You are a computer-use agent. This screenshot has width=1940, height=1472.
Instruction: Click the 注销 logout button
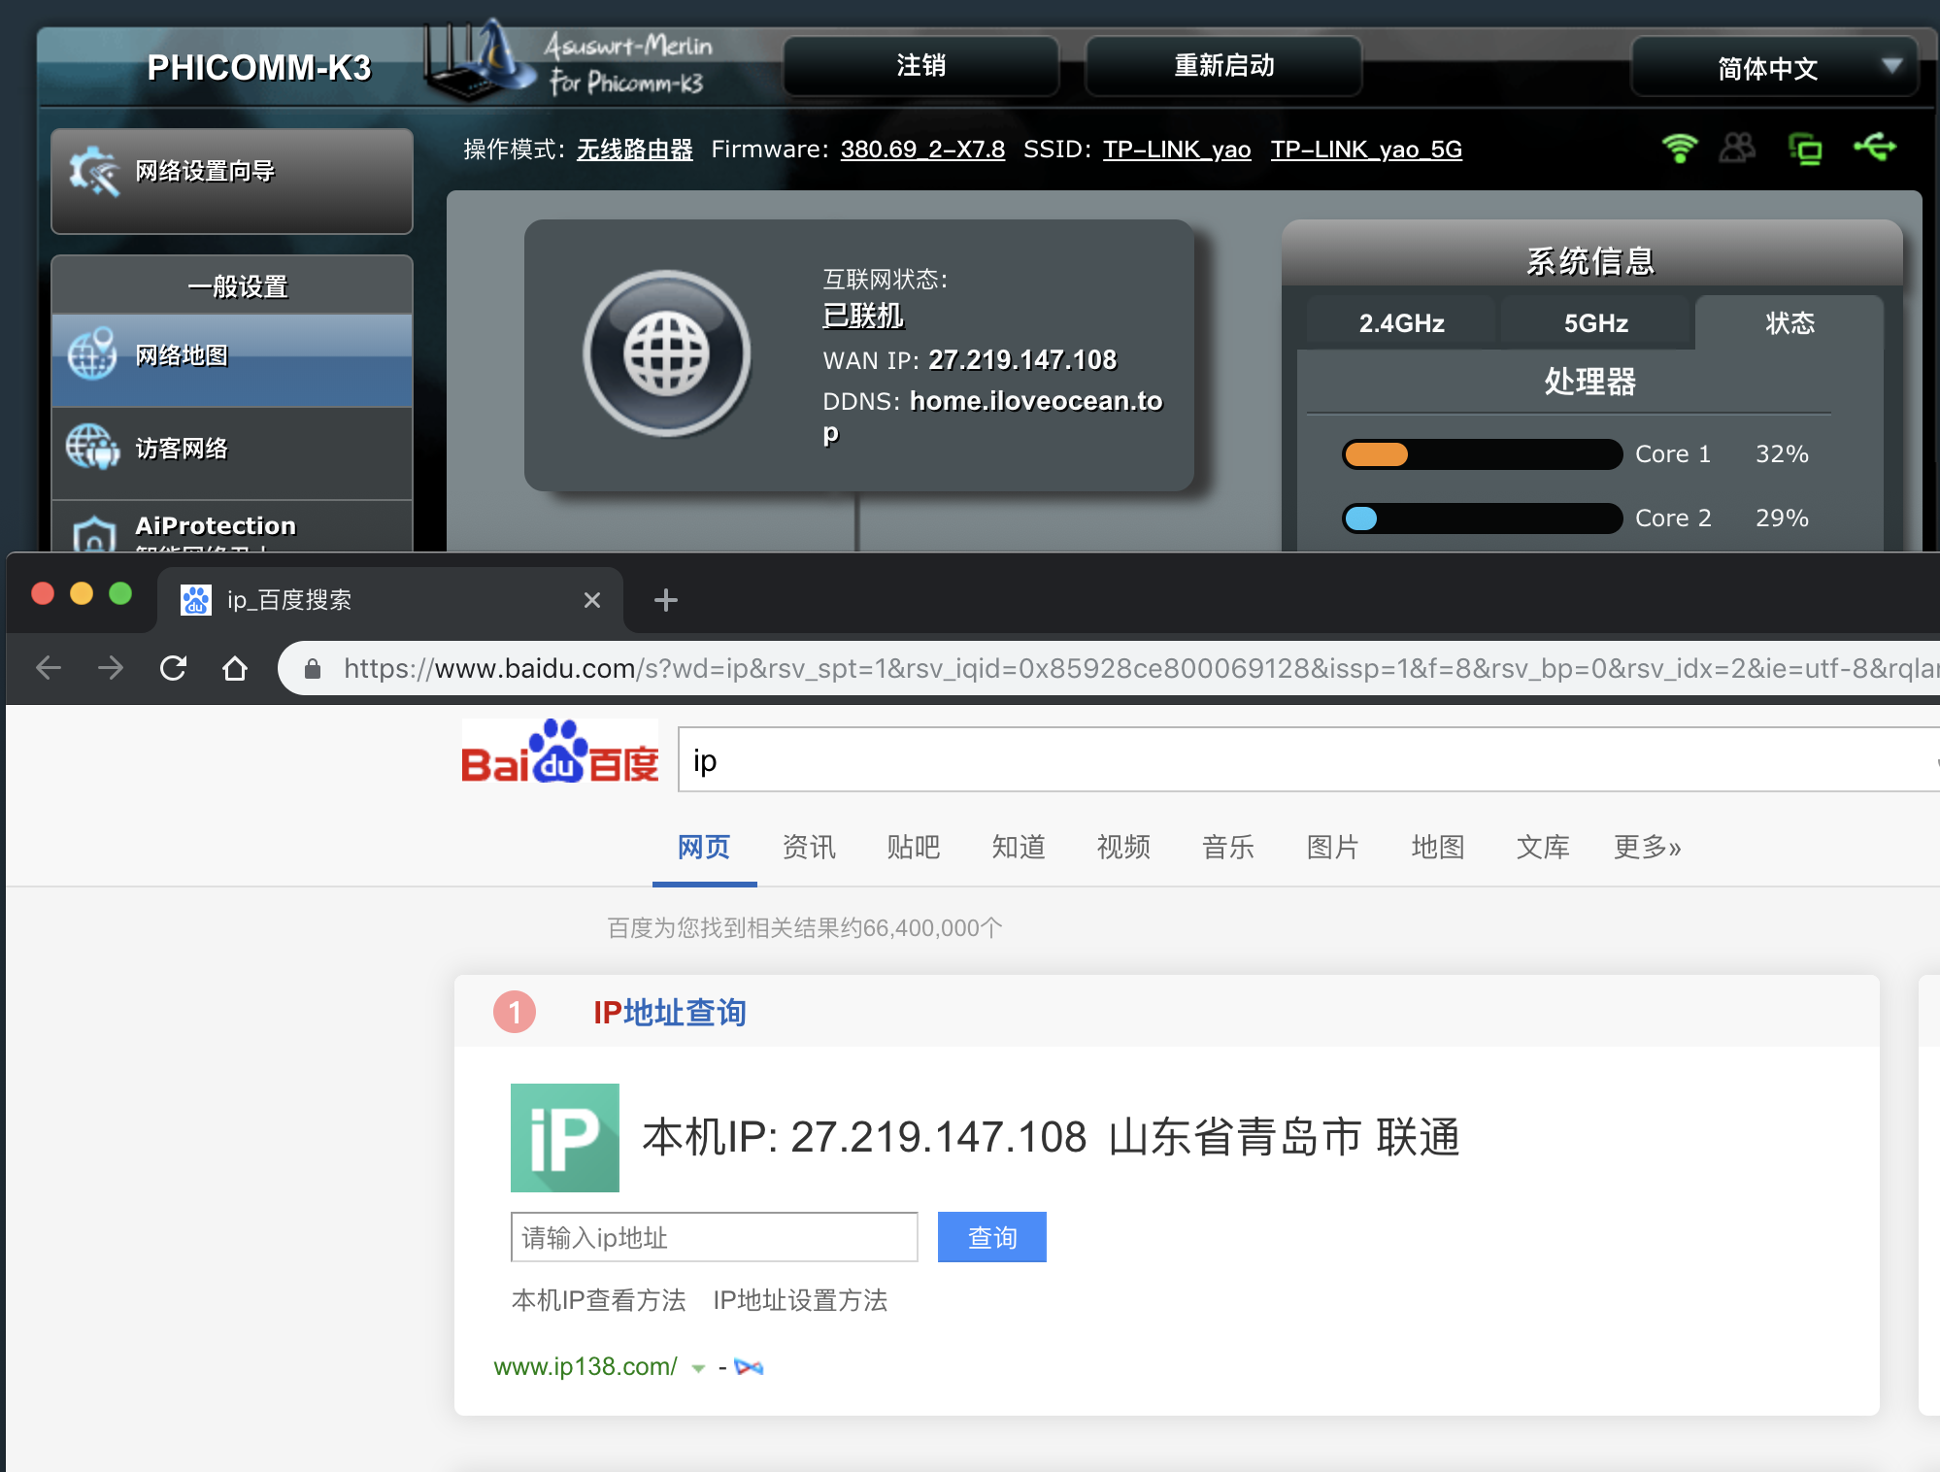pos(920,66)
